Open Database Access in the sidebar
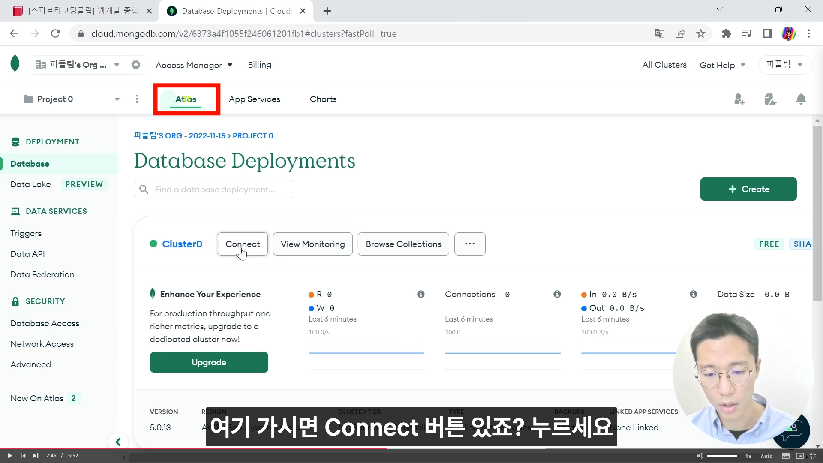 point(45,323)
